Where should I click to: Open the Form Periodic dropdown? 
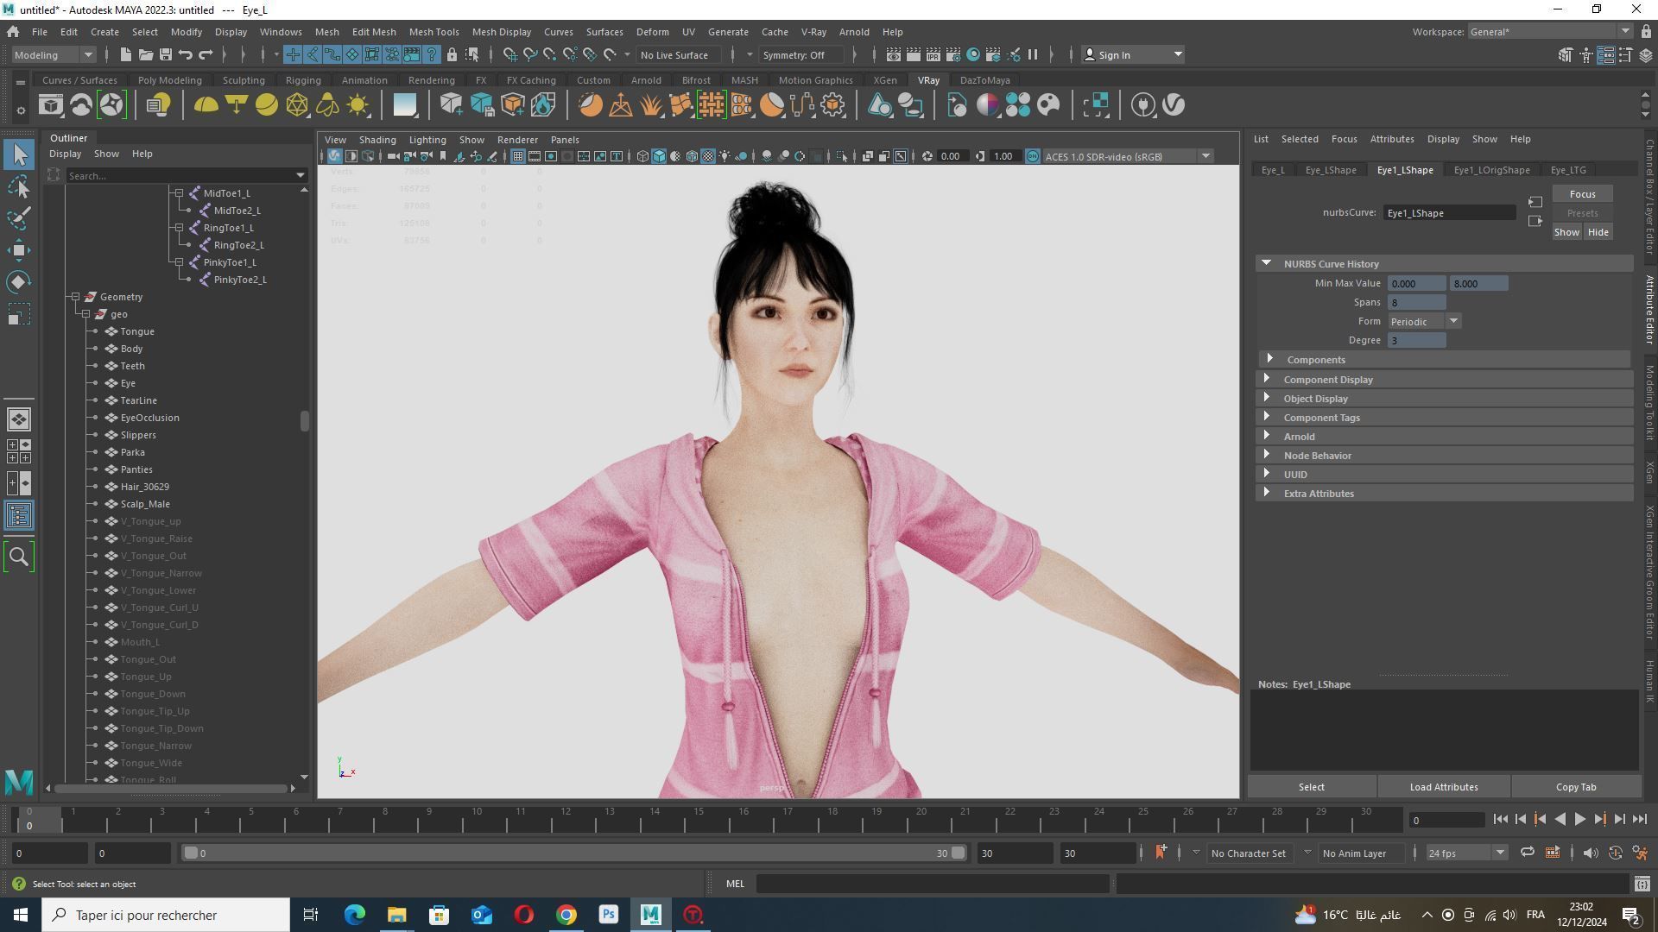[x=1424, y=321]
